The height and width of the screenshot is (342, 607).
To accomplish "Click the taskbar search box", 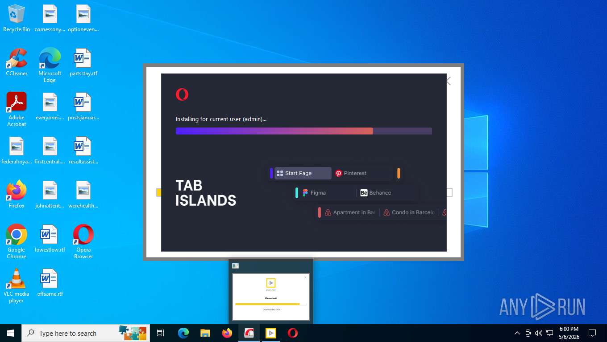I will tap(86, 333).
